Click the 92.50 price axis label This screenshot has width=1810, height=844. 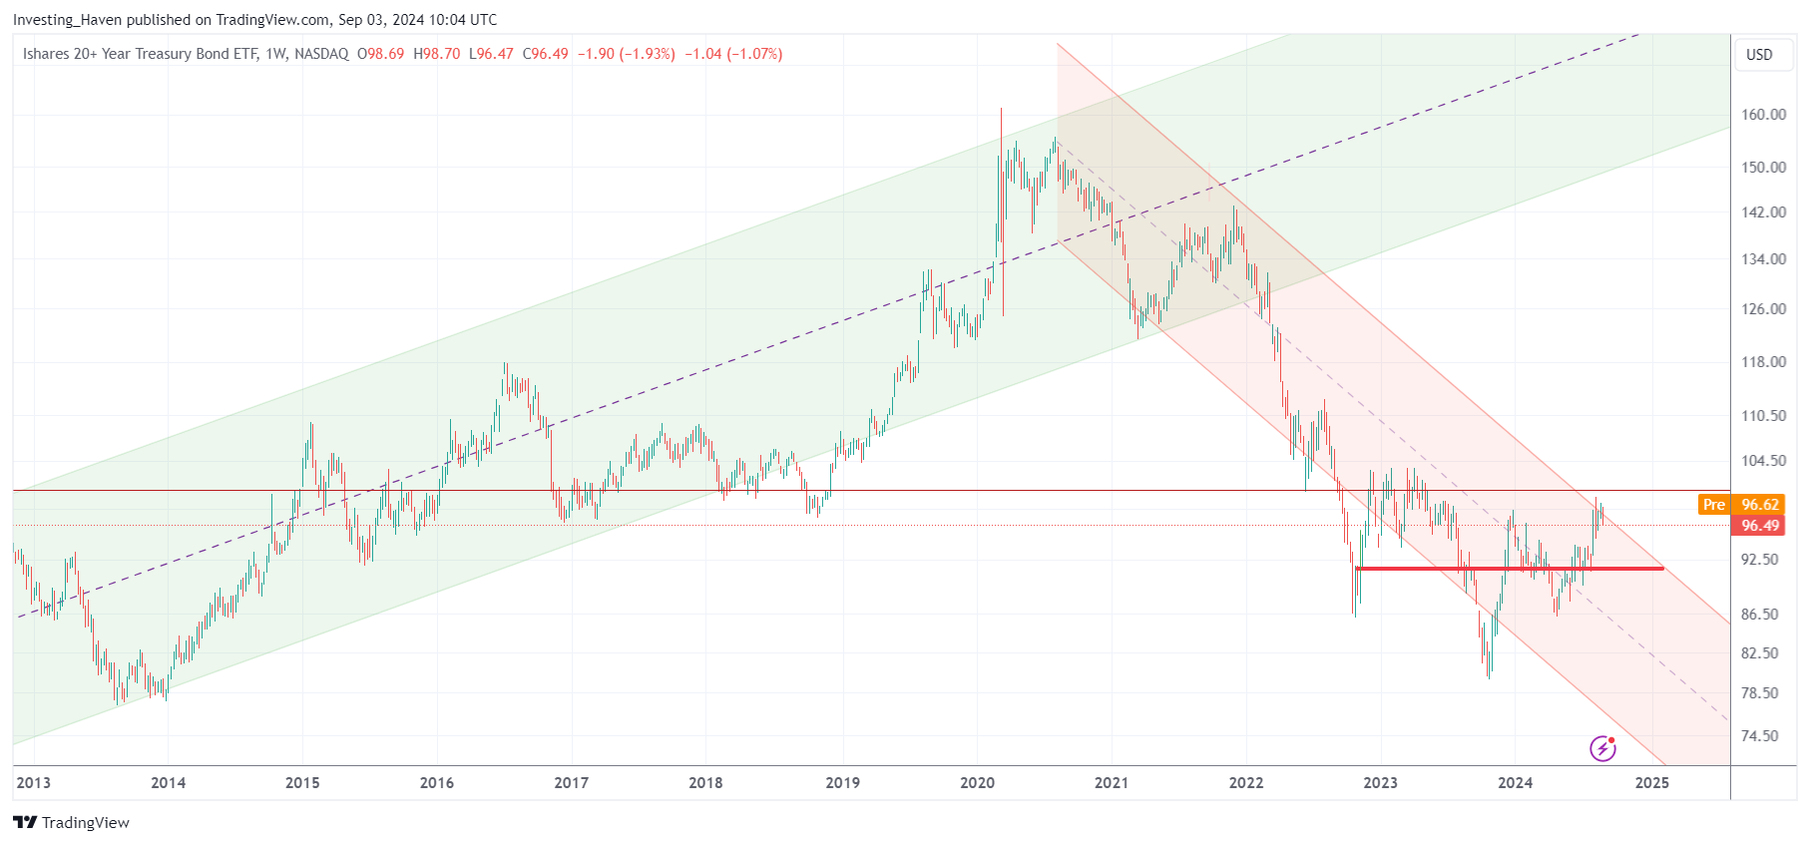(1759, 560)
